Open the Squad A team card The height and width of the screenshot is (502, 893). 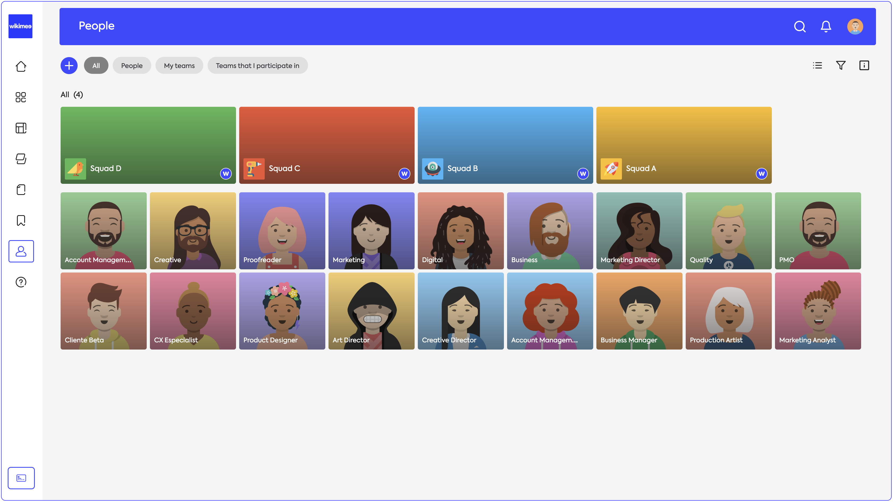(x=684, y=145)
